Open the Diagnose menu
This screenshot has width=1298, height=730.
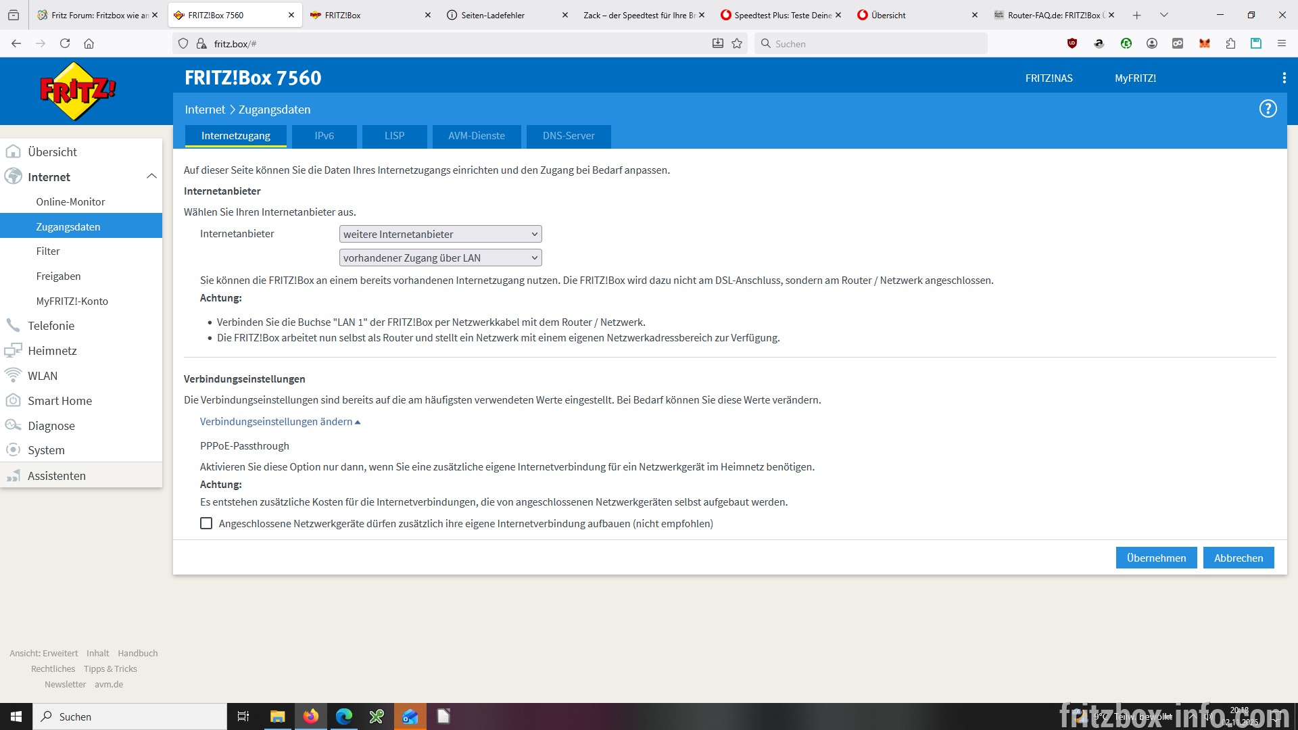[x=81, y=426]
